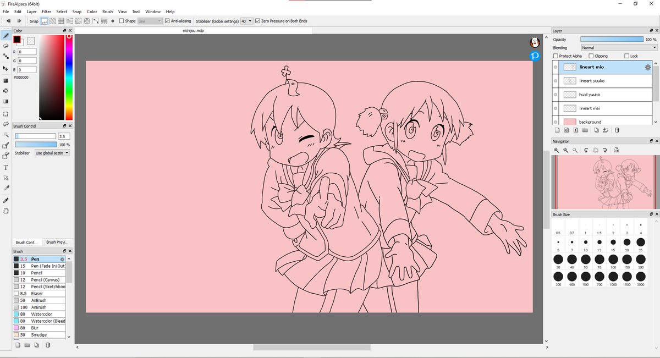Zoom in using Navigator magnifier plus
This screenshot has height=358, width=660.
pos(557,150)
